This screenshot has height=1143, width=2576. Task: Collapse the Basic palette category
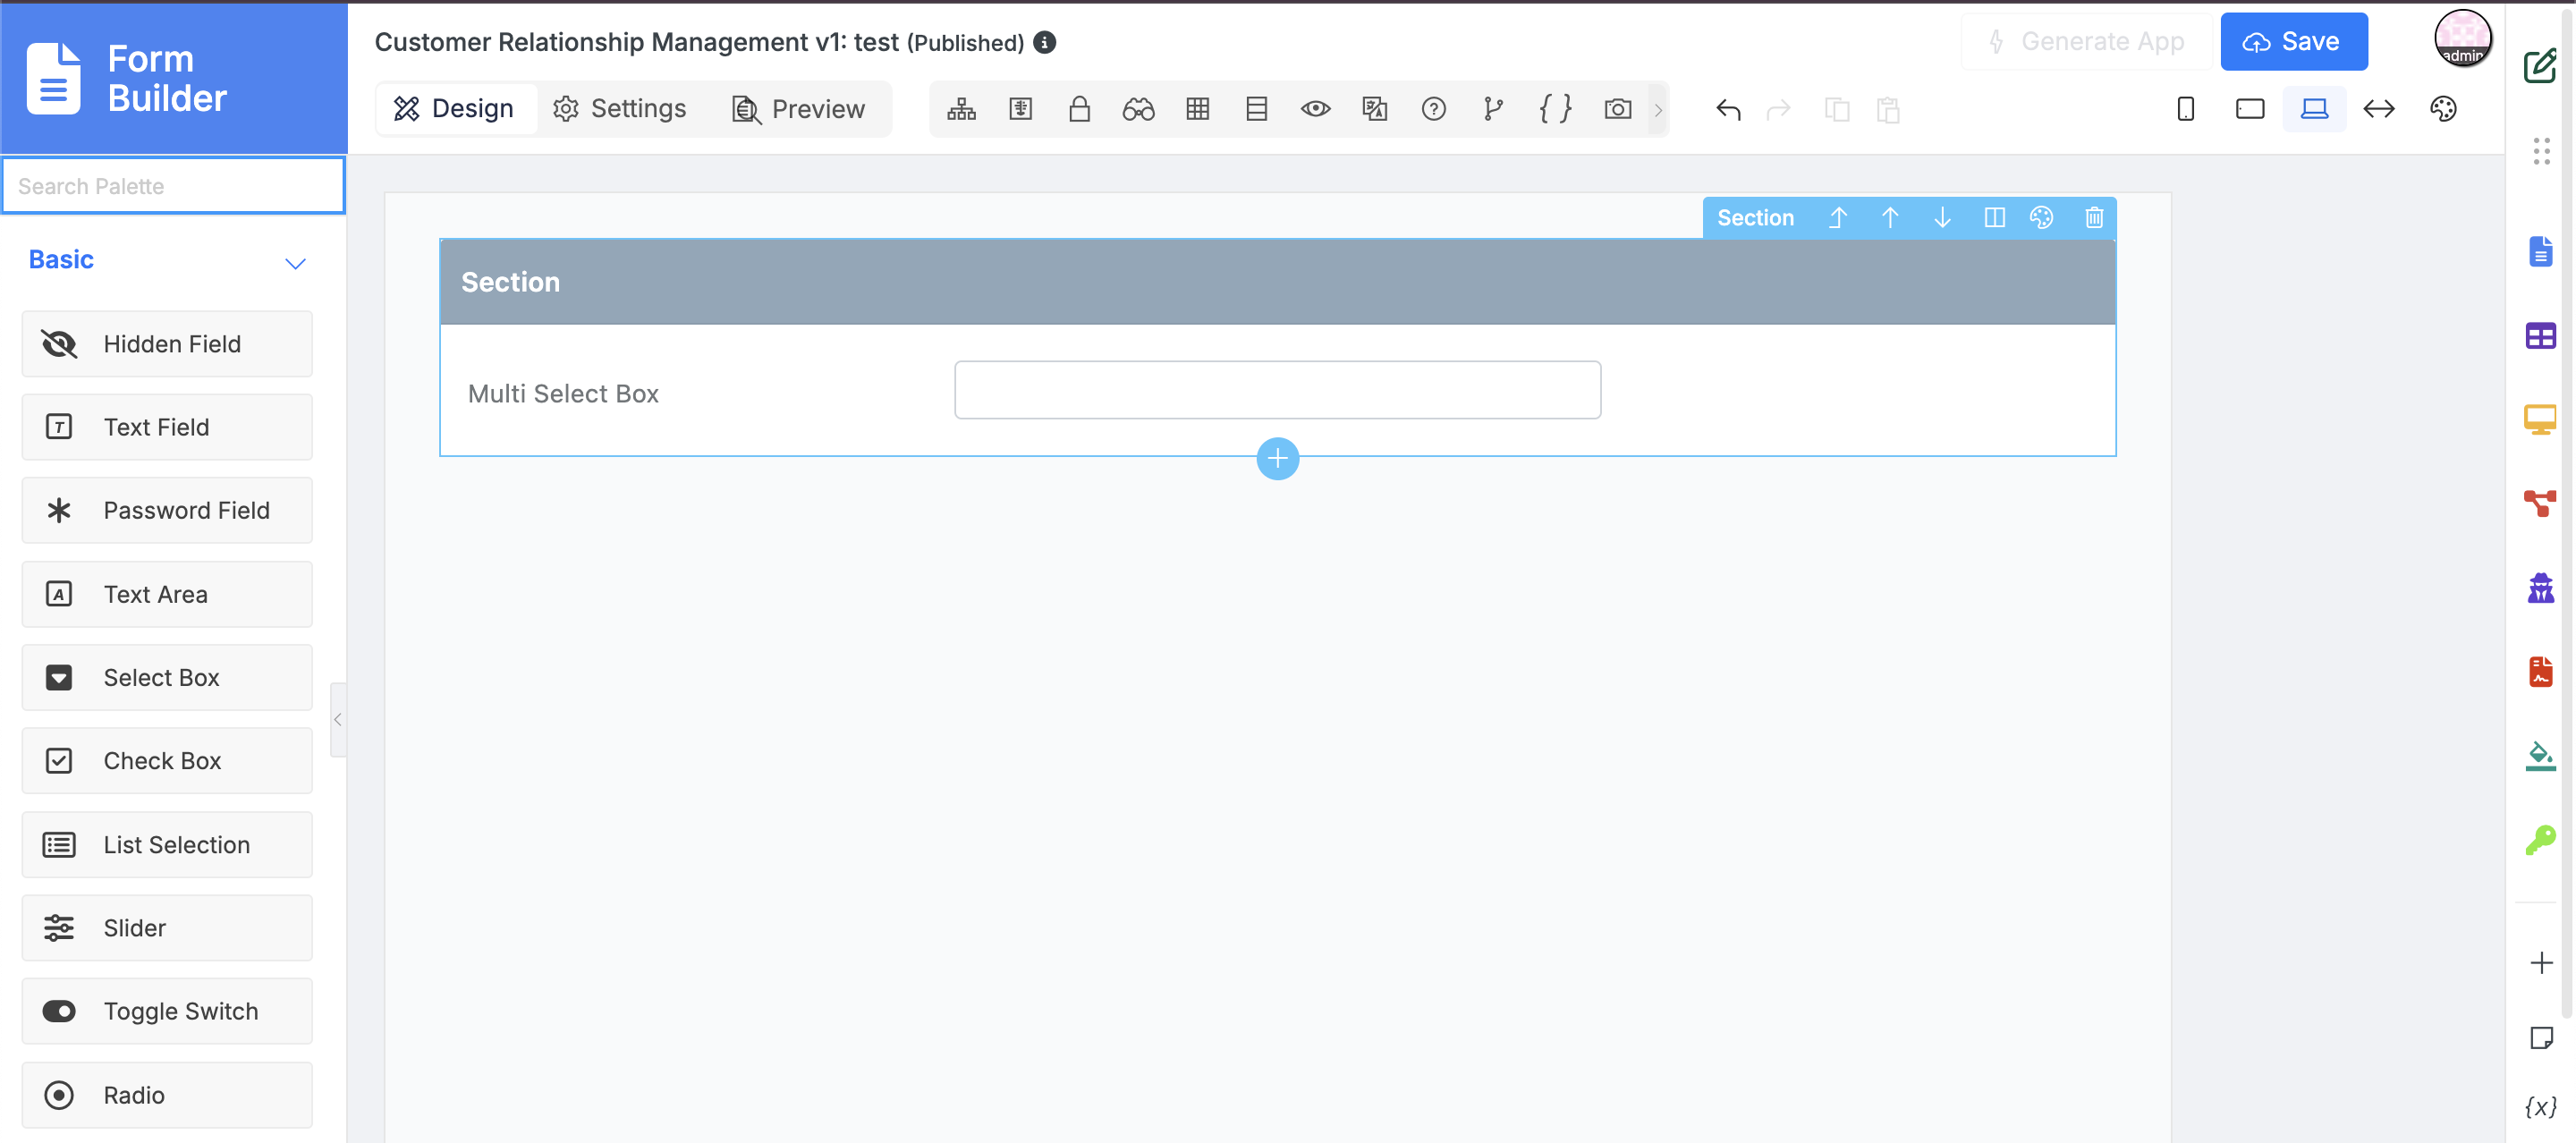coord(295,263)
